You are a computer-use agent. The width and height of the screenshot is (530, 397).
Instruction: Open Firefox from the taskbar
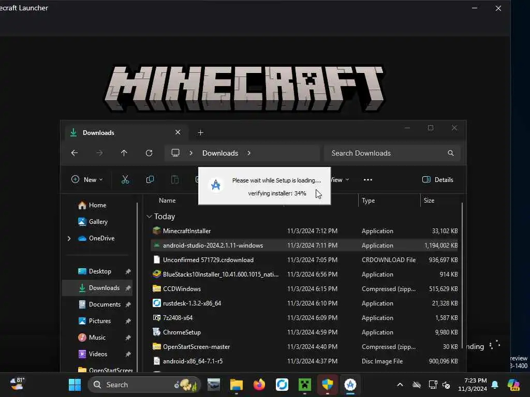[259, 385]
